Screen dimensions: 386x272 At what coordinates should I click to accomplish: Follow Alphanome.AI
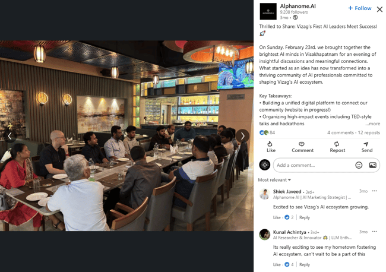(360, 8)
